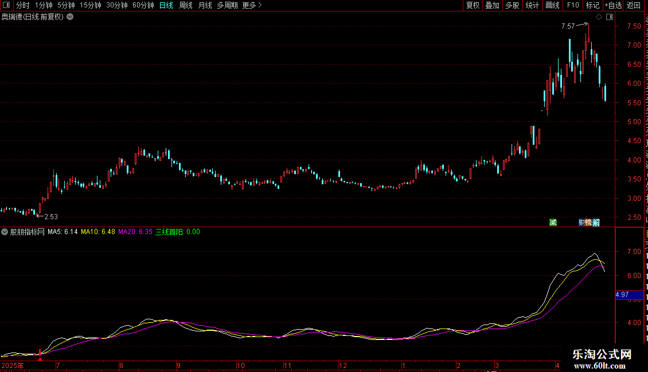
Task: Click the 三线首阳: 0.00 value
Action: coord(178,232)
